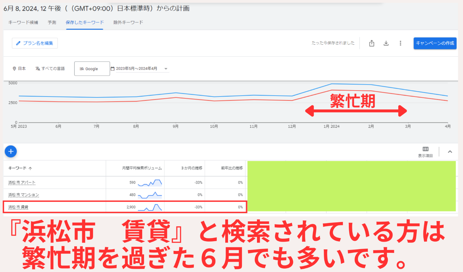This screenshot has height=272, width=463.
Task: Click the pencil icon in プラン名を編集
Action: 18,43
